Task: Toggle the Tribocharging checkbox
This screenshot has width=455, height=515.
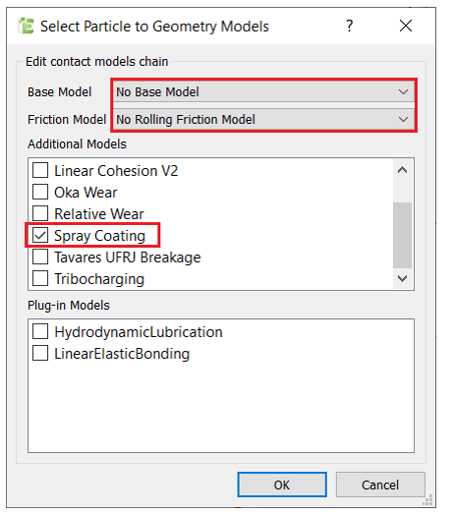Action: [x=40, y=279]
